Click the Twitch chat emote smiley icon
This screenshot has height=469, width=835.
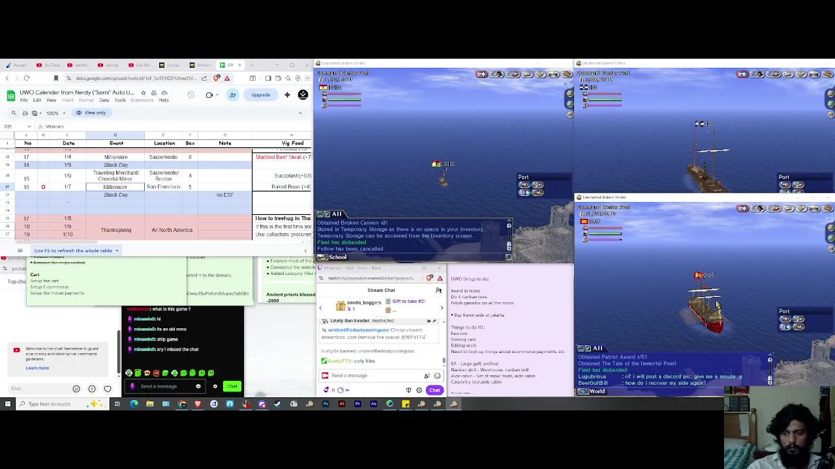tap(437, 376)
